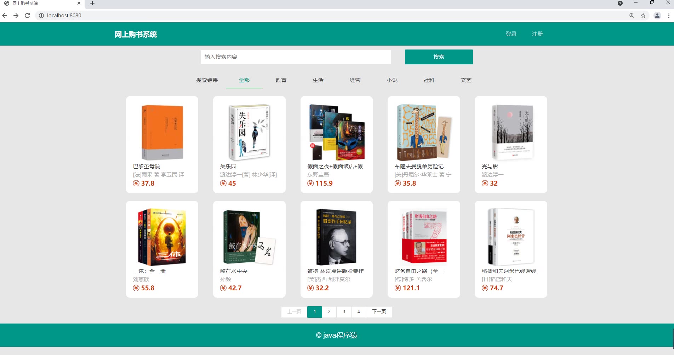Open the 布隆夫曼脱单历险记 book cover
Viewport: 674px width, 355px height.
pyautogui.click(x=424, y=133)
